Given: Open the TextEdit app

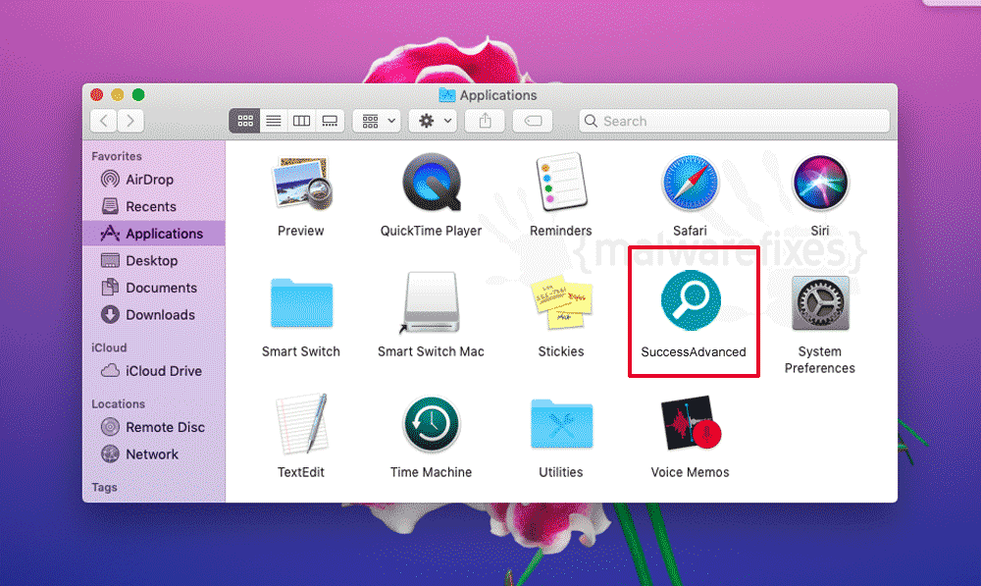Looking at the screenshot, I should [301, 424].
